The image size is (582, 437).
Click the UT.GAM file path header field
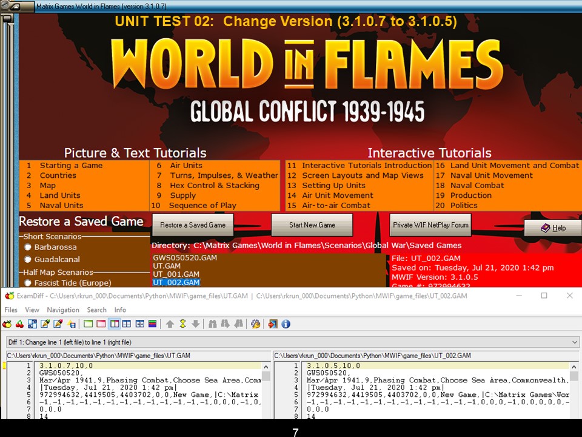click(138, 356)
